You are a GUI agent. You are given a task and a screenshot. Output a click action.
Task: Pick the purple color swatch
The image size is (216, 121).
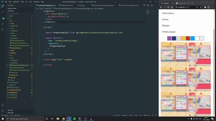[169, 38]
